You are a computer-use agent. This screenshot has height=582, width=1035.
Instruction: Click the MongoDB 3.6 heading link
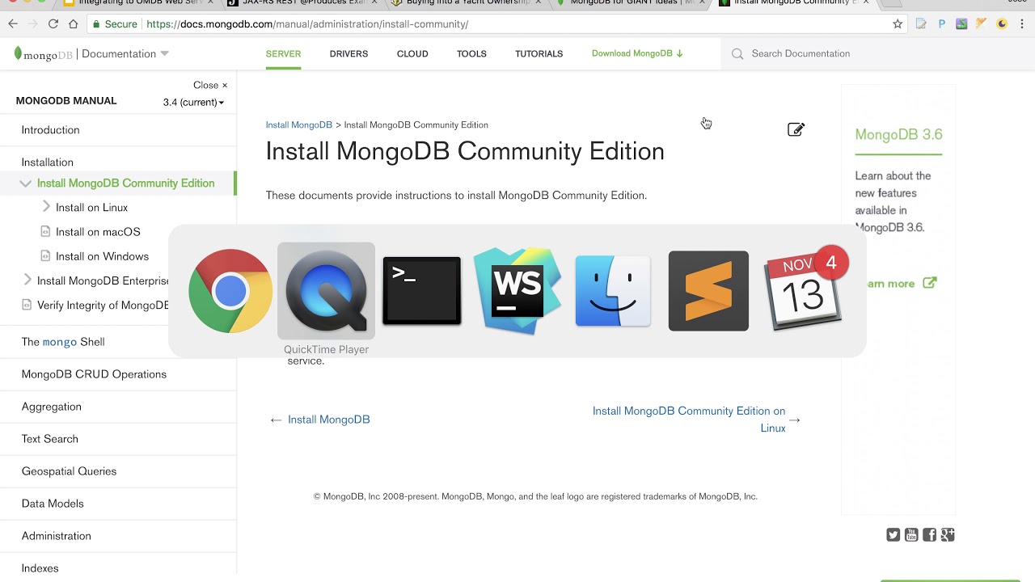click(898, 135)
